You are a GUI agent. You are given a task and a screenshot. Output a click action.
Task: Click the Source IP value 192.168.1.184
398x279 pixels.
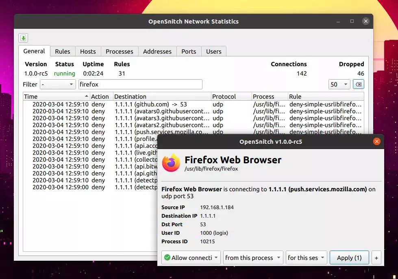[217, 207]
